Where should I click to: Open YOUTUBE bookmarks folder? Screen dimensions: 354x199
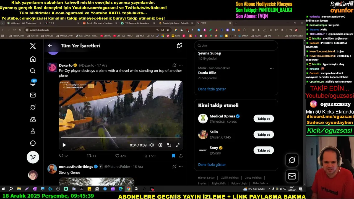click(47, 36)
